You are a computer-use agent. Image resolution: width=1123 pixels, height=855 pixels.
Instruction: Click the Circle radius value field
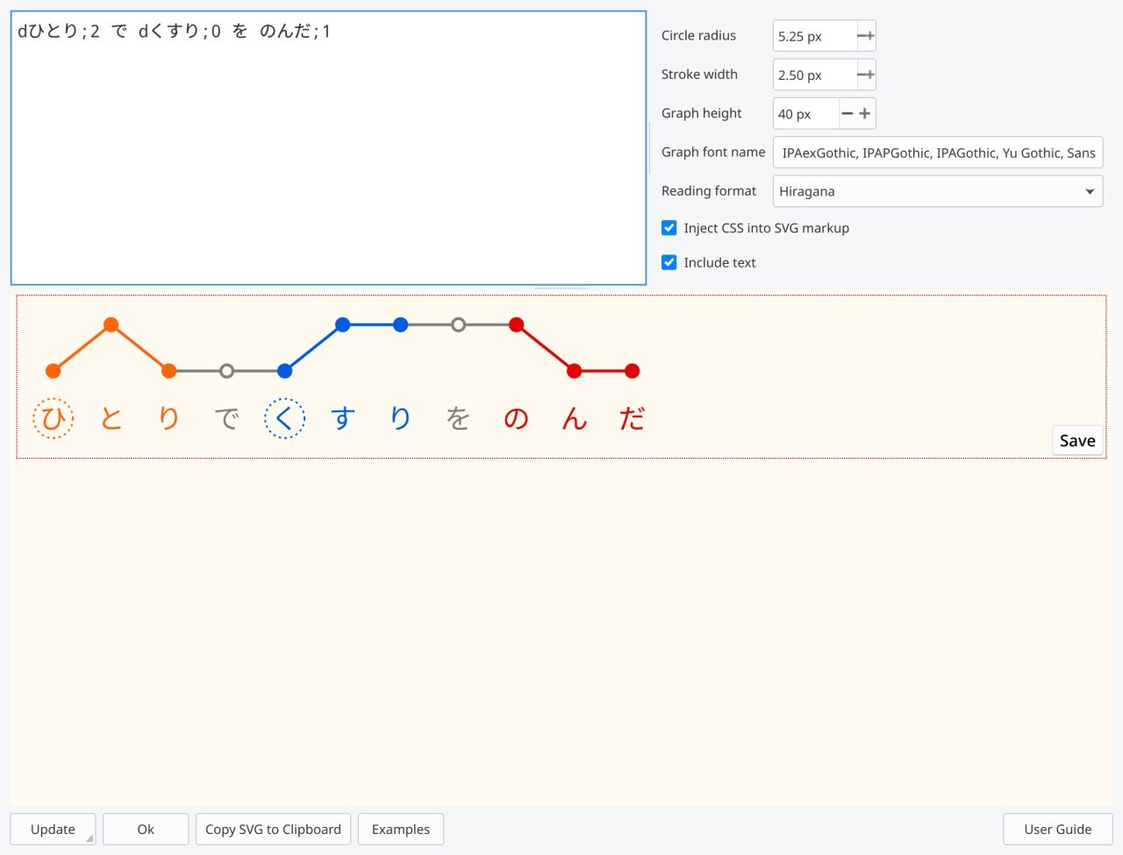coord(814,36)
